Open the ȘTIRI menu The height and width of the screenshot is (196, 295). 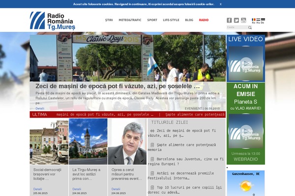tap(109, 20)
